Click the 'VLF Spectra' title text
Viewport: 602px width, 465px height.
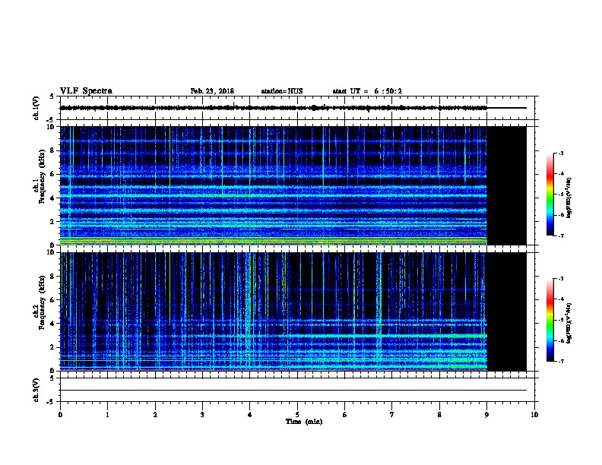click(x=86, y=91)
